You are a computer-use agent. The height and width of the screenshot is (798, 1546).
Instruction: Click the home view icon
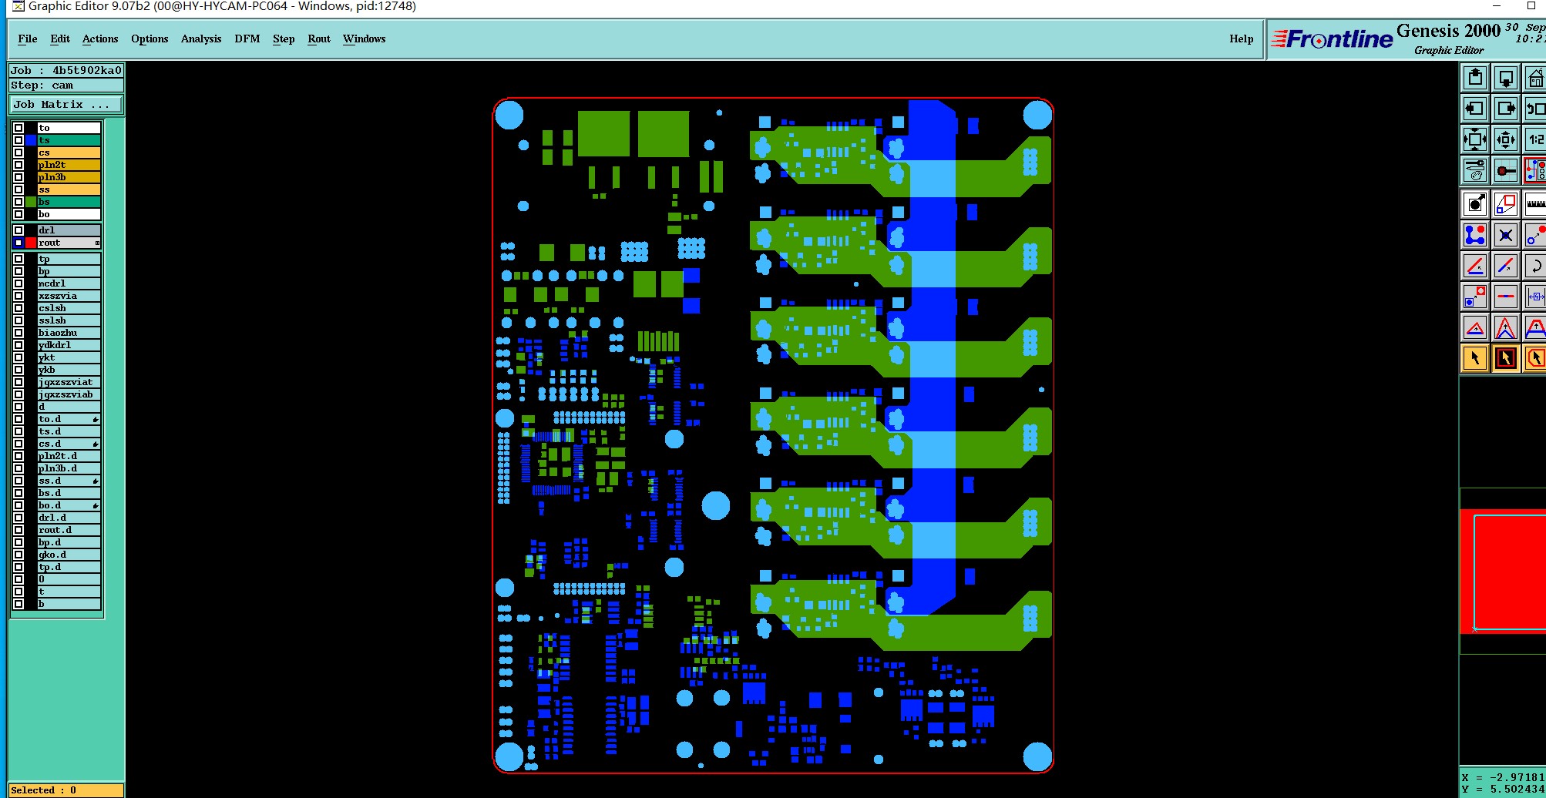click(1535, 78)
